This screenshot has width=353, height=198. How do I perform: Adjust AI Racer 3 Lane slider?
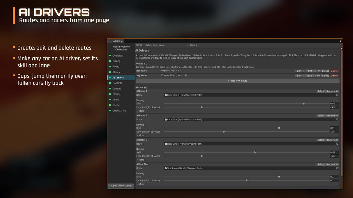246,156
